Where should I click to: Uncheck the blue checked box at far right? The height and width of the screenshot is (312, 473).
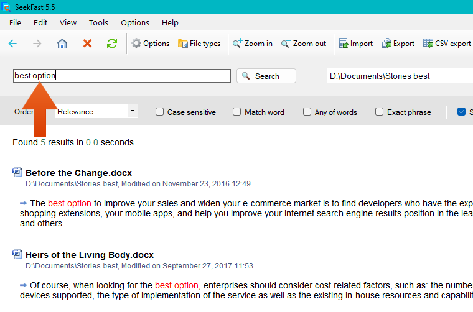click(x=461, y=112)
